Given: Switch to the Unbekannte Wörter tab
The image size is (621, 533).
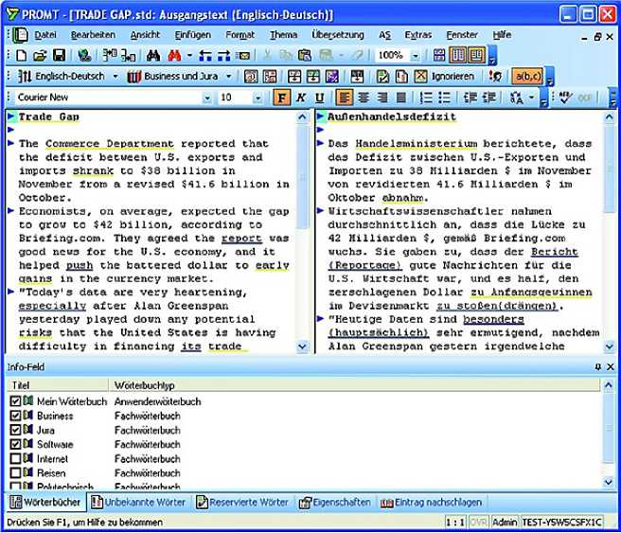Looking at the screenshot, I should coord(138,502).
